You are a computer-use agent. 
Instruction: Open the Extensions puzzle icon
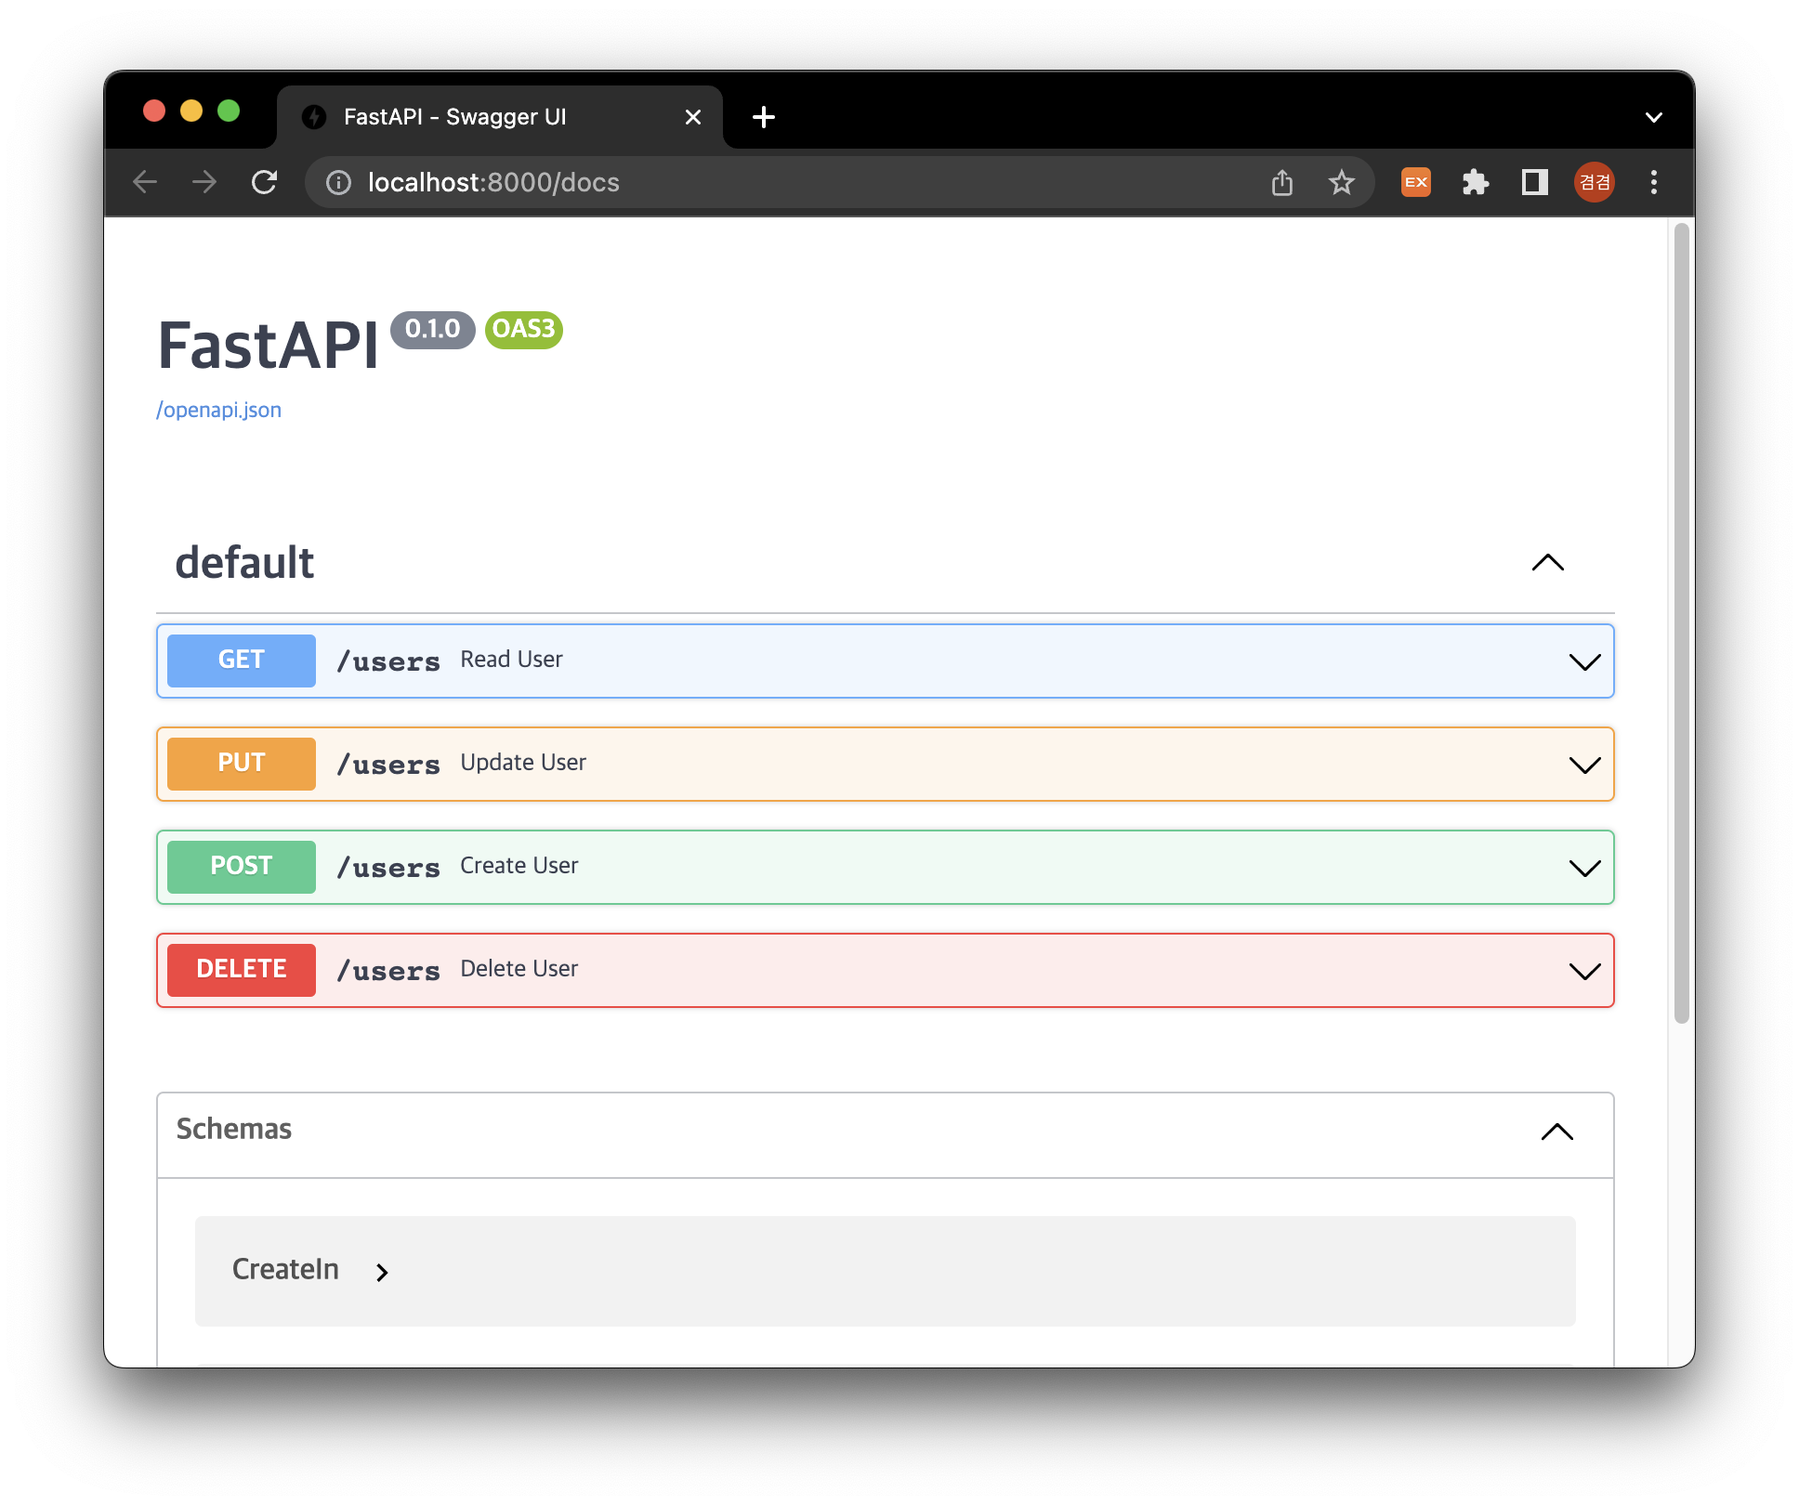pyautogui.click(x=1475, y=182)
